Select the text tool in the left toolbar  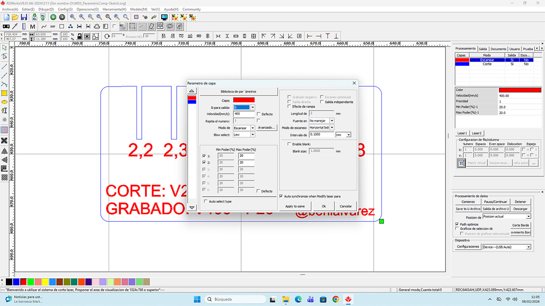5,109
